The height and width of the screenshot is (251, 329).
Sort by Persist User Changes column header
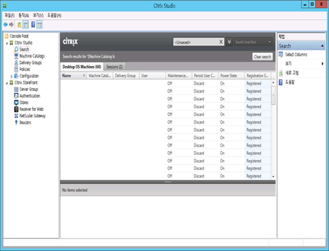tap(205, 75)
